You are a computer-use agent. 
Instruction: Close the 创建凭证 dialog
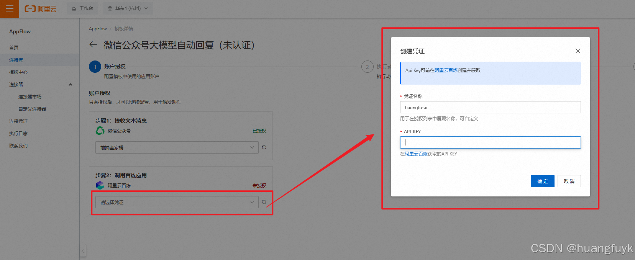(578, 51)
